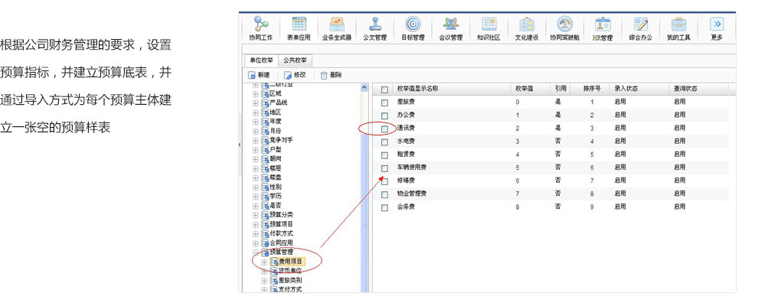Check the 差旅费 row checkbox
The width and height of the screenshot is (768, 303).
tap(384, 103)
